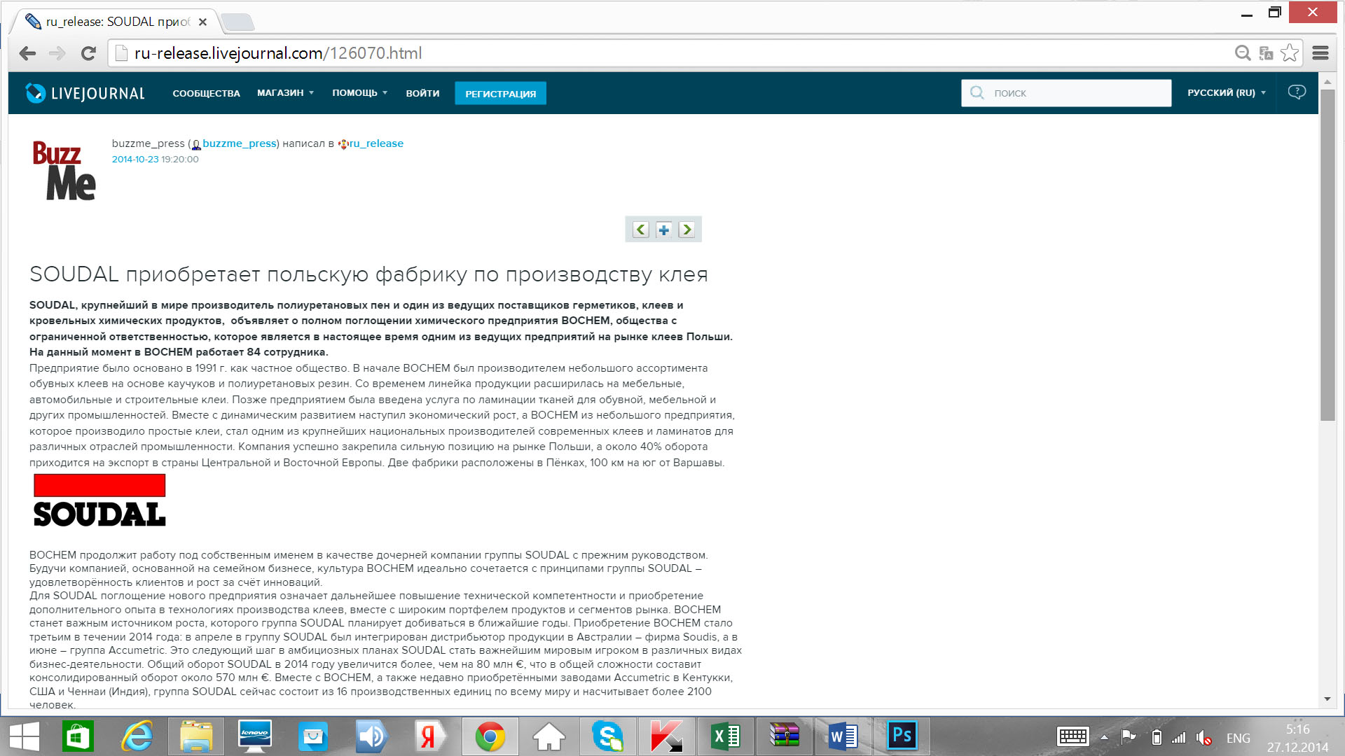Expand the ПОМОЩЬ dropdown menu
Image resolution: width=1345 pixels, height=756 pixels.
click(x=359, y=93)
